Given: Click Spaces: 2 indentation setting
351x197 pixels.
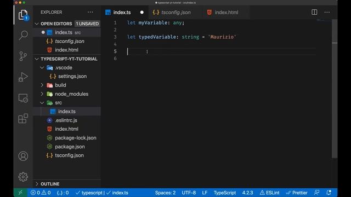Looking at the screenshot, I should (x=165, y=193).
